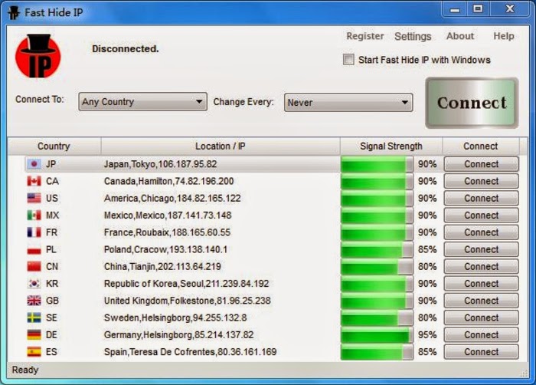Click the France flag icon
The width and height of the screenshot is (536, 385).
pos(34,232)
